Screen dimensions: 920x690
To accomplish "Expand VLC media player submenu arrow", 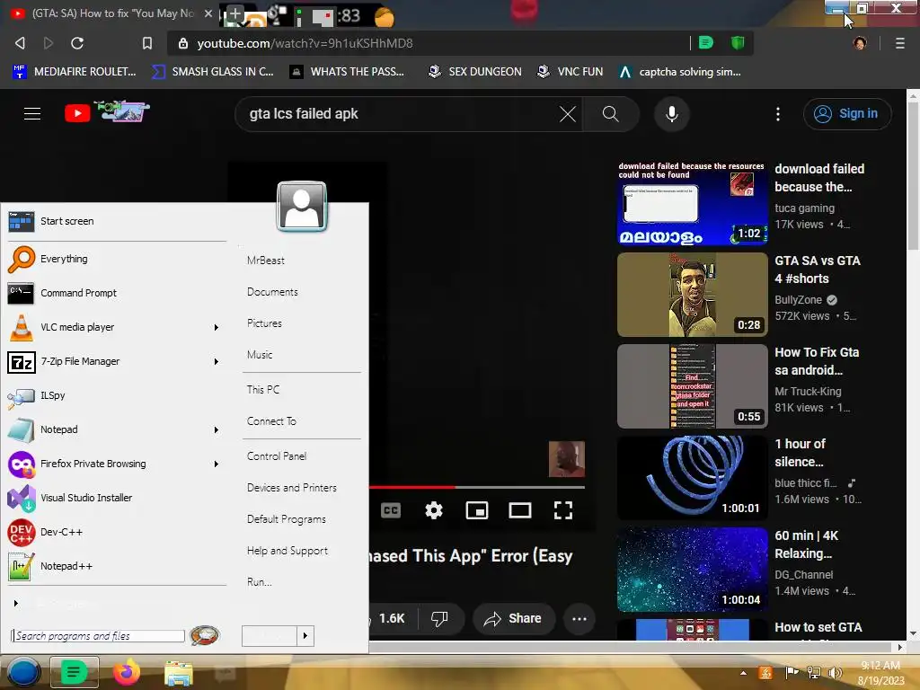I will coord(216,327).
